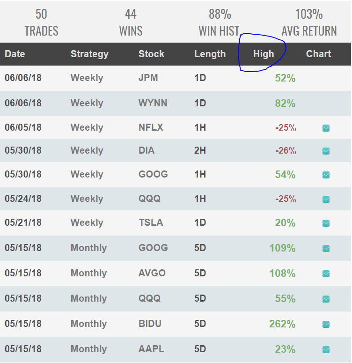Sort by the Stock column header
Image resolution: width=352 pixels, height=363 pixels.
pyautogui.click(x=151, y=54)
